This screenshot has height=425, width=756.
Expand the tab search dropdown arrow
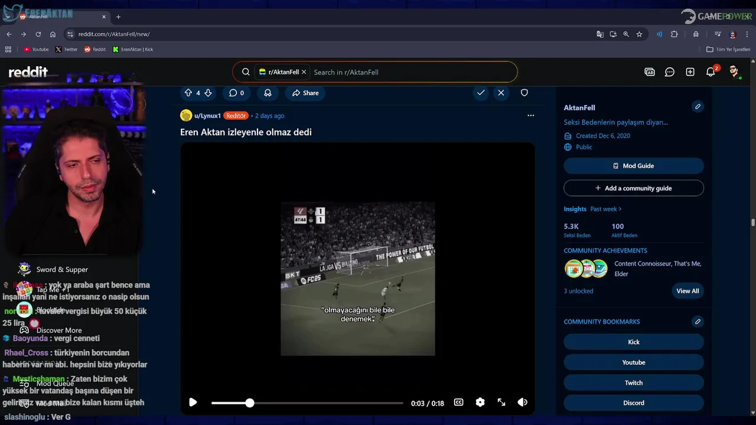(6, 17)
